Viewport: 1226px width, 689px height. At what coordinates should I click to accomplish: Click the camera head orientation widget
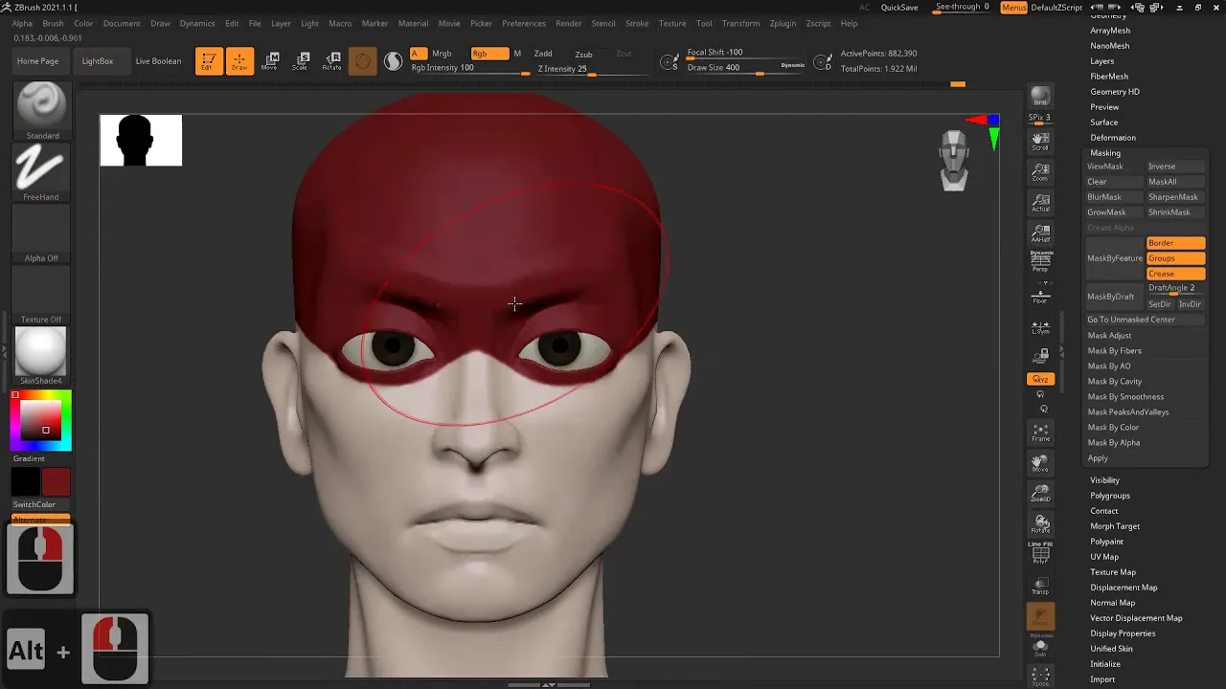coord(954,160)
